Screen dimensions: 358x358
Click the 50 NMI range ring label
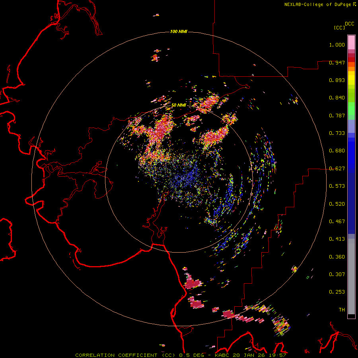179,105
